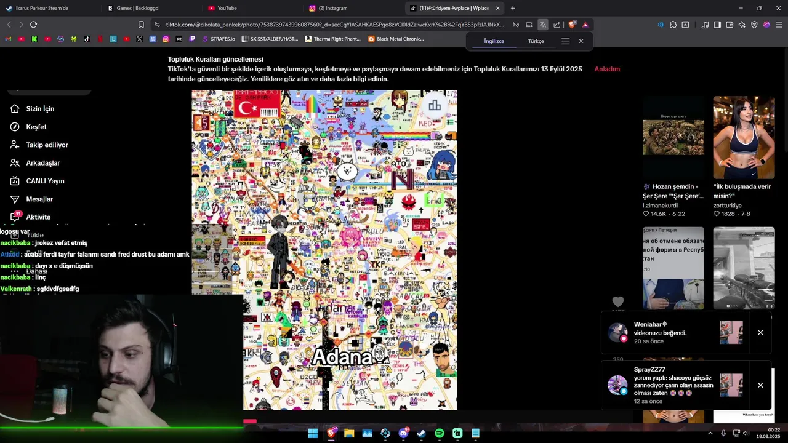Open STRAFES.io bookmark

[x=218, y=39]
